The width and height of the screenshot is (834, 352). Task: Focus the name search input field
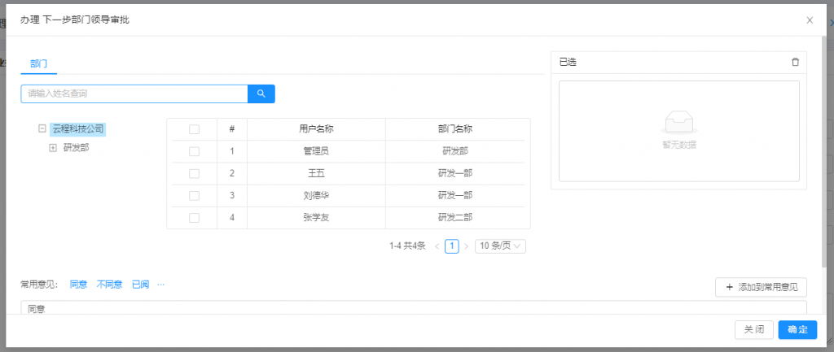[134, 93]
